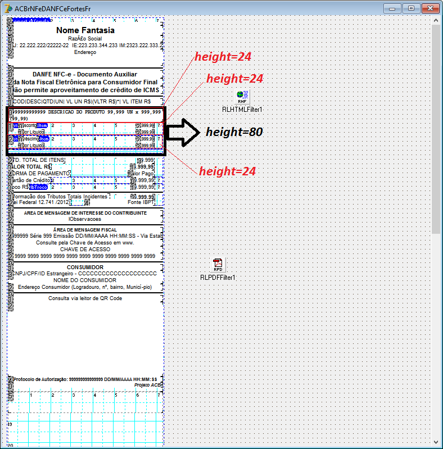Select the 'Fonte IBPT' label

tap(141, 202)
